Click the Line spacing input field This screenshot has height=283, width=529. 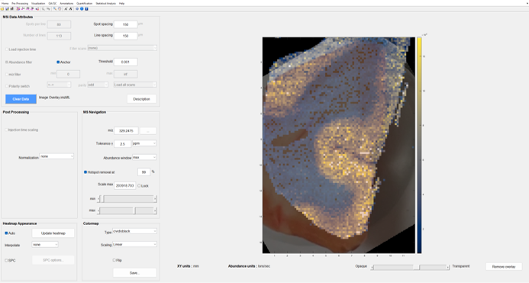click(125, 35)
